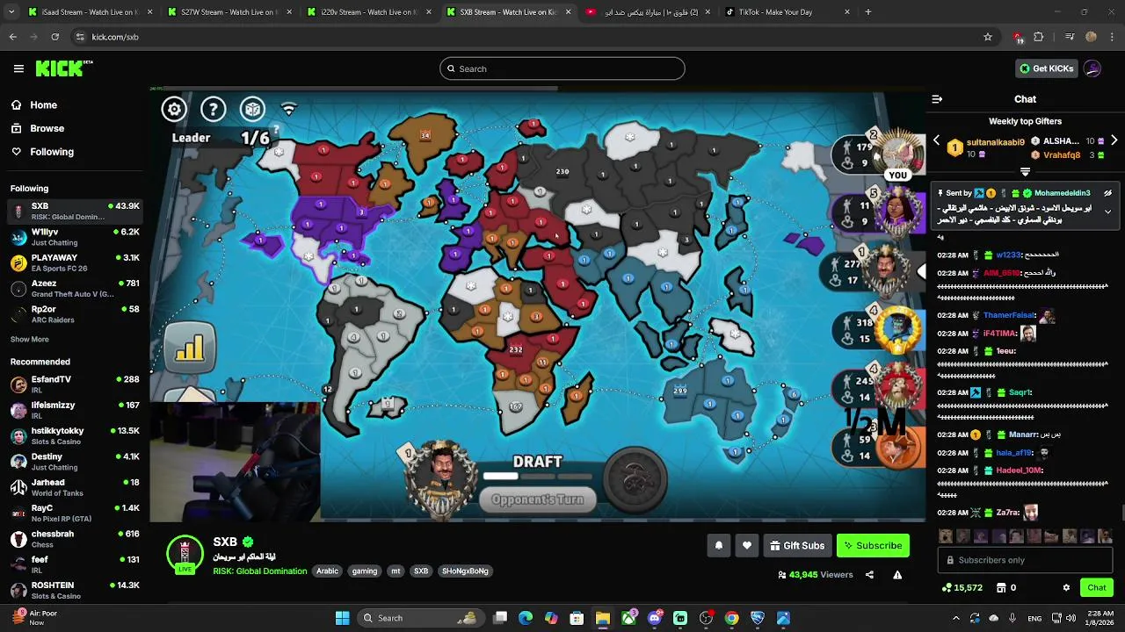
Task: Open the game settings gear icon
Action: [x=174, y=109]
